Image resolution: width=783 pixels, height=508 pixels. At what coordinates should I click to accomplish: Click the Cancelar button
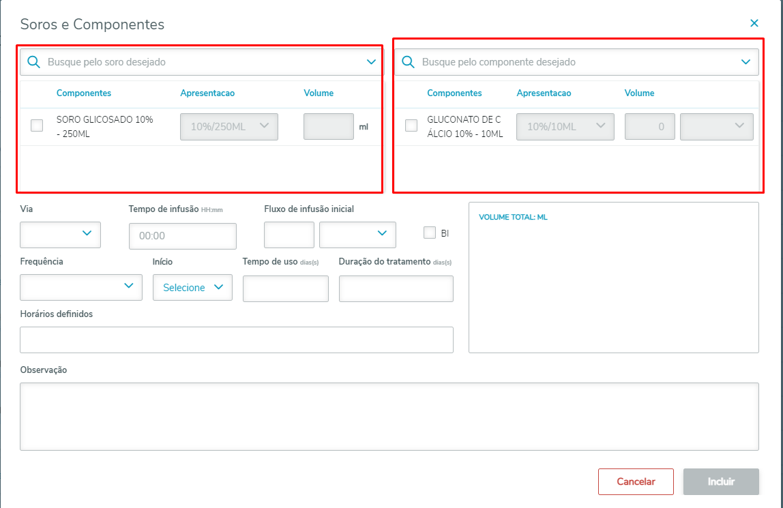[636, 481]
